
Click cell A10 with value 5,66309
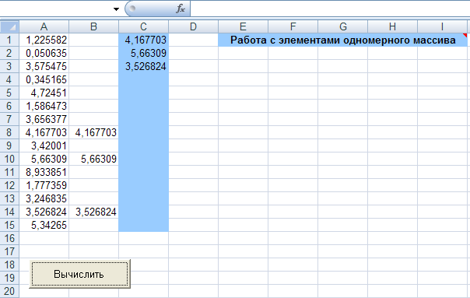tap(44, 159)
